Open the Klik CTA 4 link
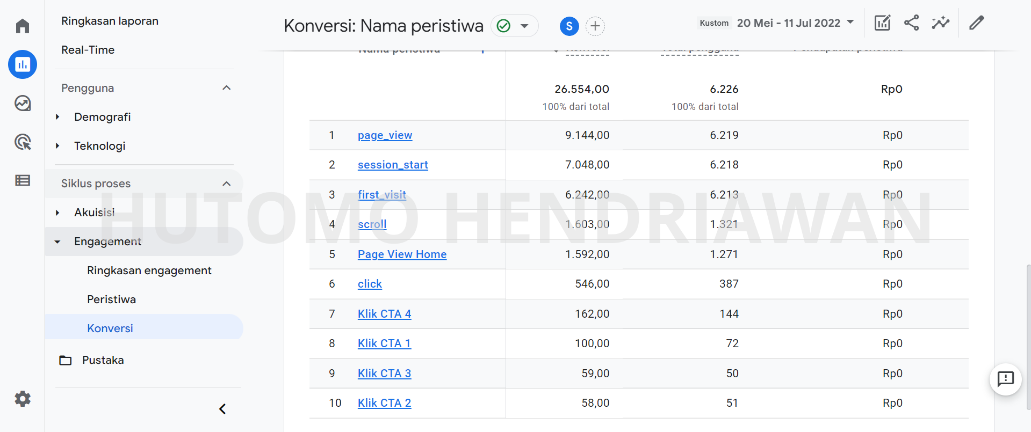Screen dimensions: 1031x432 coord(384,314)
